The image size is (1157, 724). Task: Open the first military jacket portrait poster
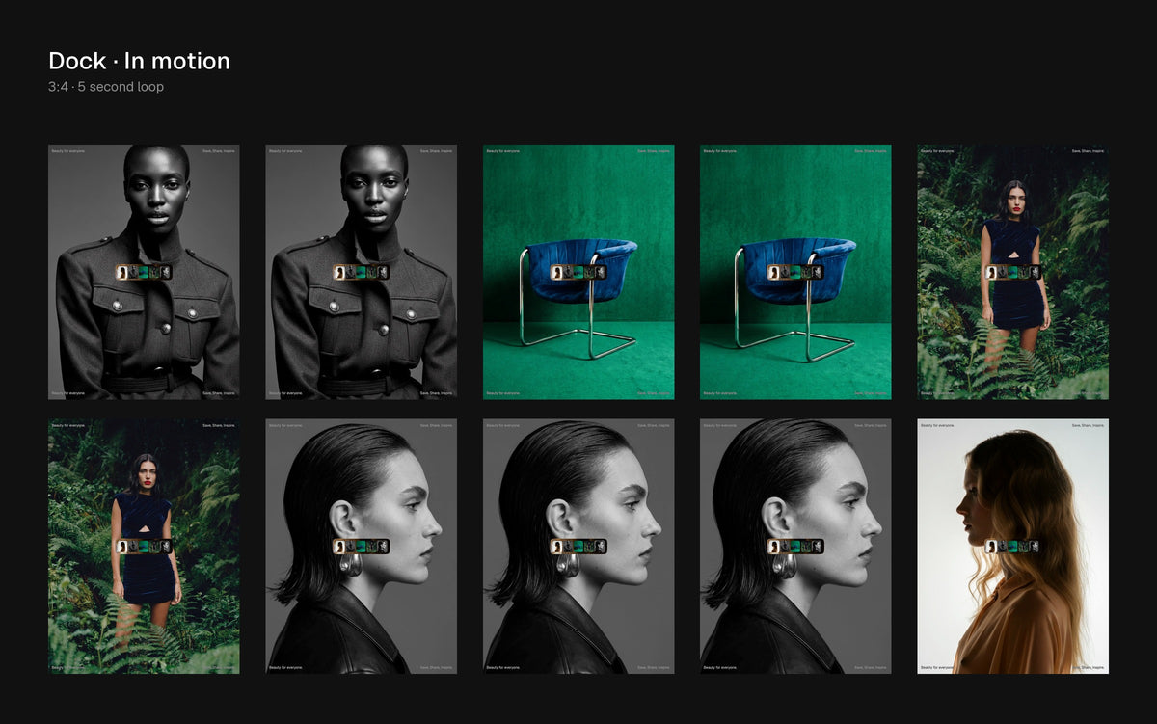coord(144,272)
